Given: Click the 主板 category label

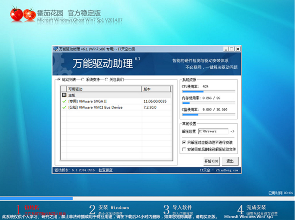Looking at the screenshot, I should pos(72,95).
